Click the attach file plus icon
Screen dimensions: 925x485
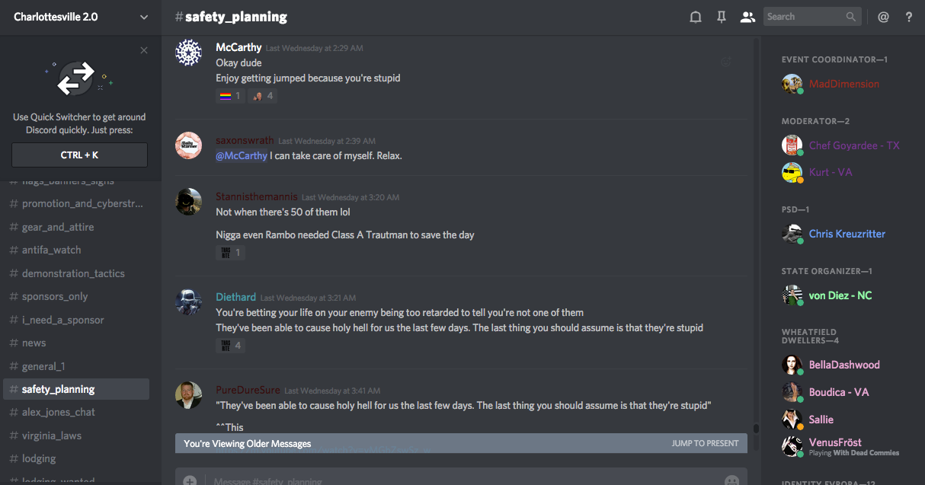pos(190,480)
